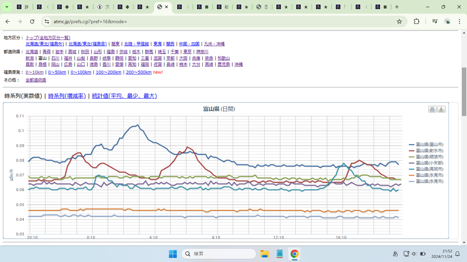Click the chart print icon

[x=432, y=109]
